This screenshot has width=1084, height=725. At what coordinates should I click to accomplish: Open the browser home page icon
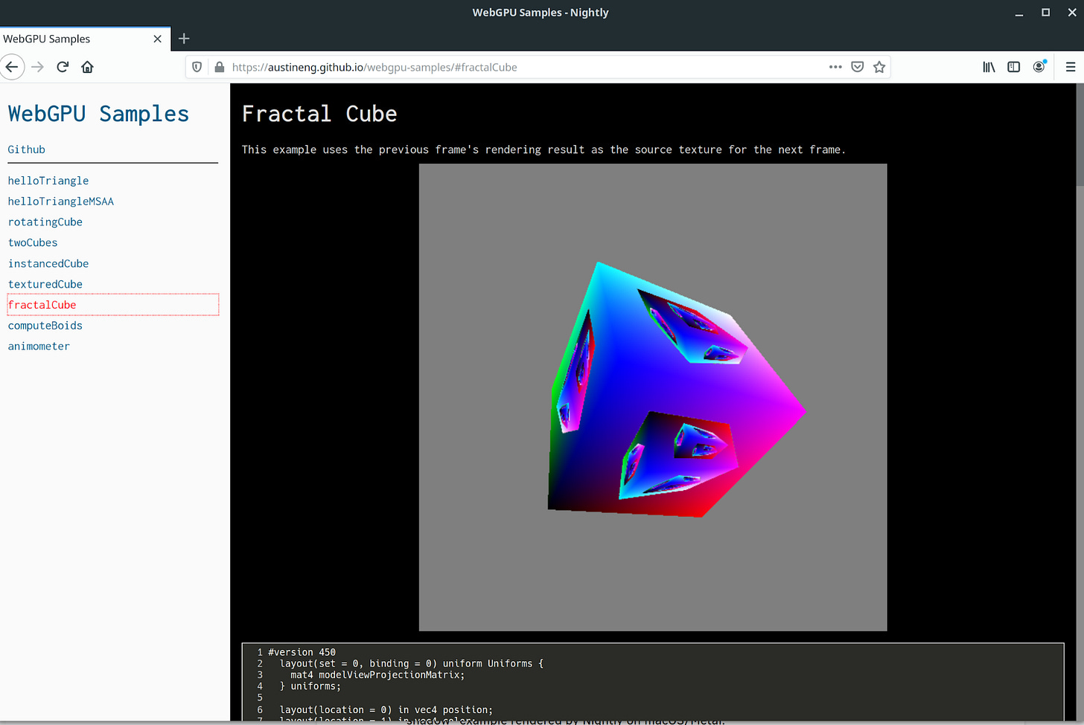(87, 66)
